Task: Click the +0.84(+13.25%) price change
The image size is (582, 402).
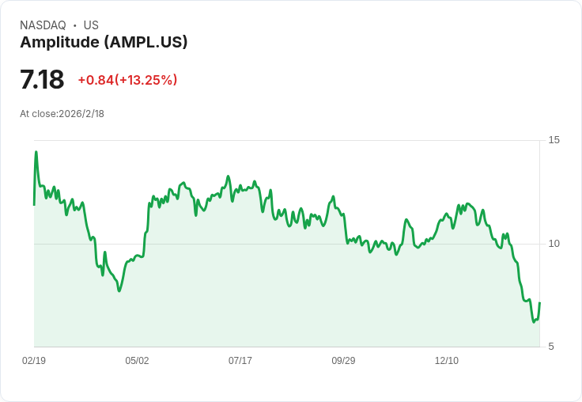Action: 127,80
